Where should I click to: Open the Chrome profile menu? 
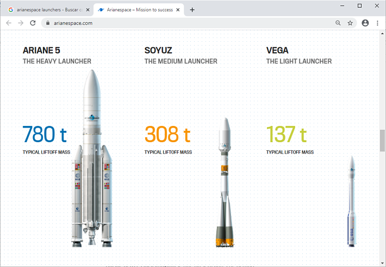coord(365,23)
